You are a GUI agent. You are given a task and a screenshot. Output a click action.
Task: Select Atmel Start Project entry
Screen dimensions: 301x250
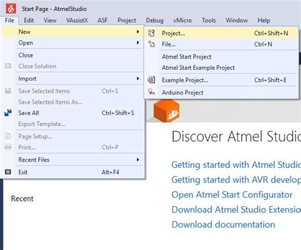tap(222, 57)
